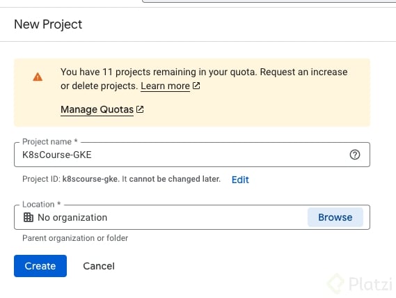
Task: Click external-link icon beside Manage Quotas
Action: point(140,109)
